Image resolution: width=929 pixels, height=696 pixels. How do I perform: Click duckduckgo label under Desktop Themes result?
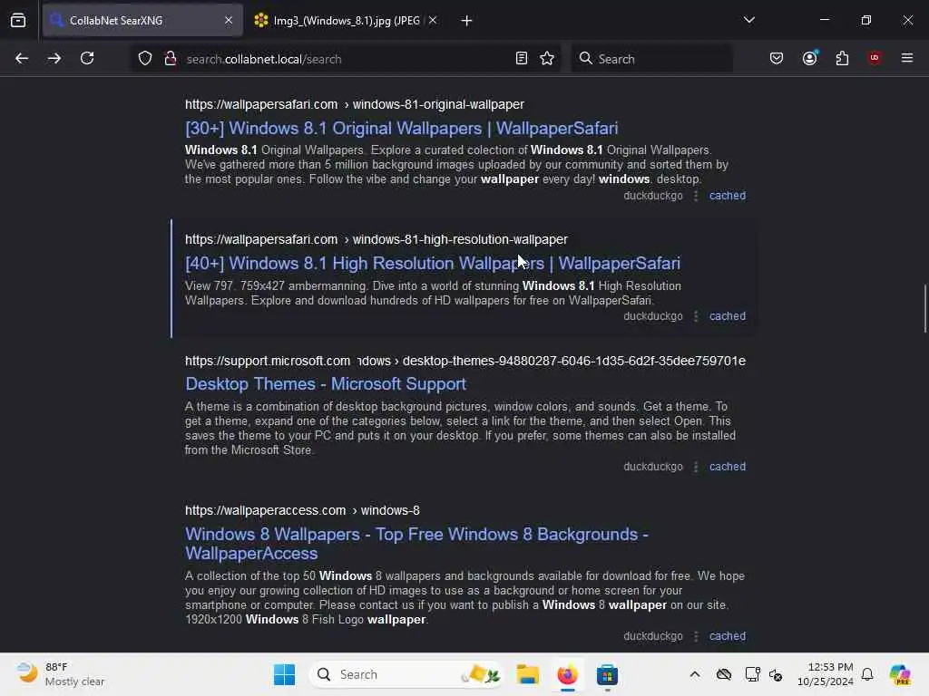click(653, 467)
